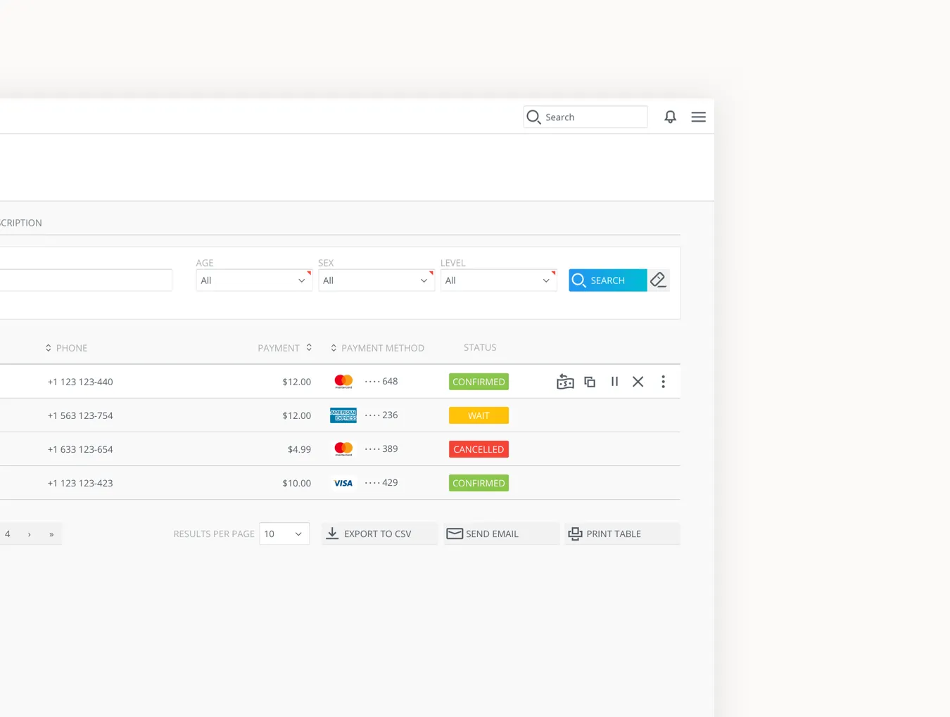Clear filters with the eraser icon
The image size is (950, 717).
658,280
